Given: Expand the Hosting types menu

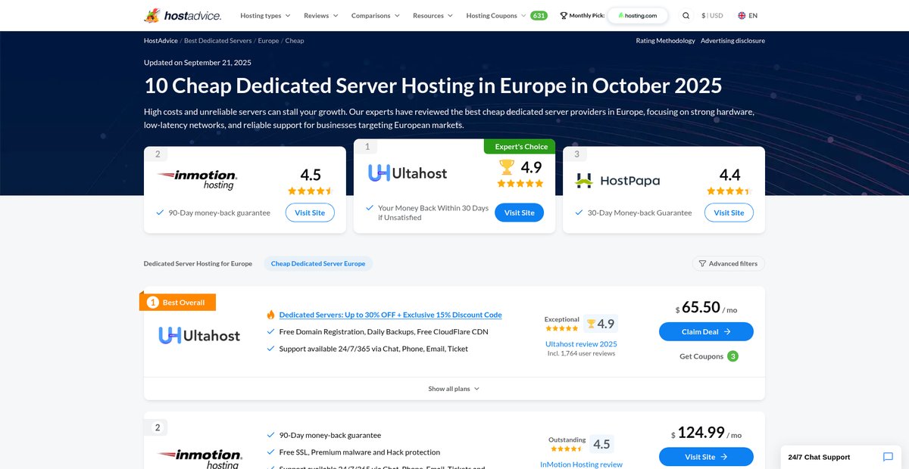Looking at the screenshot, I should [265, 15].
